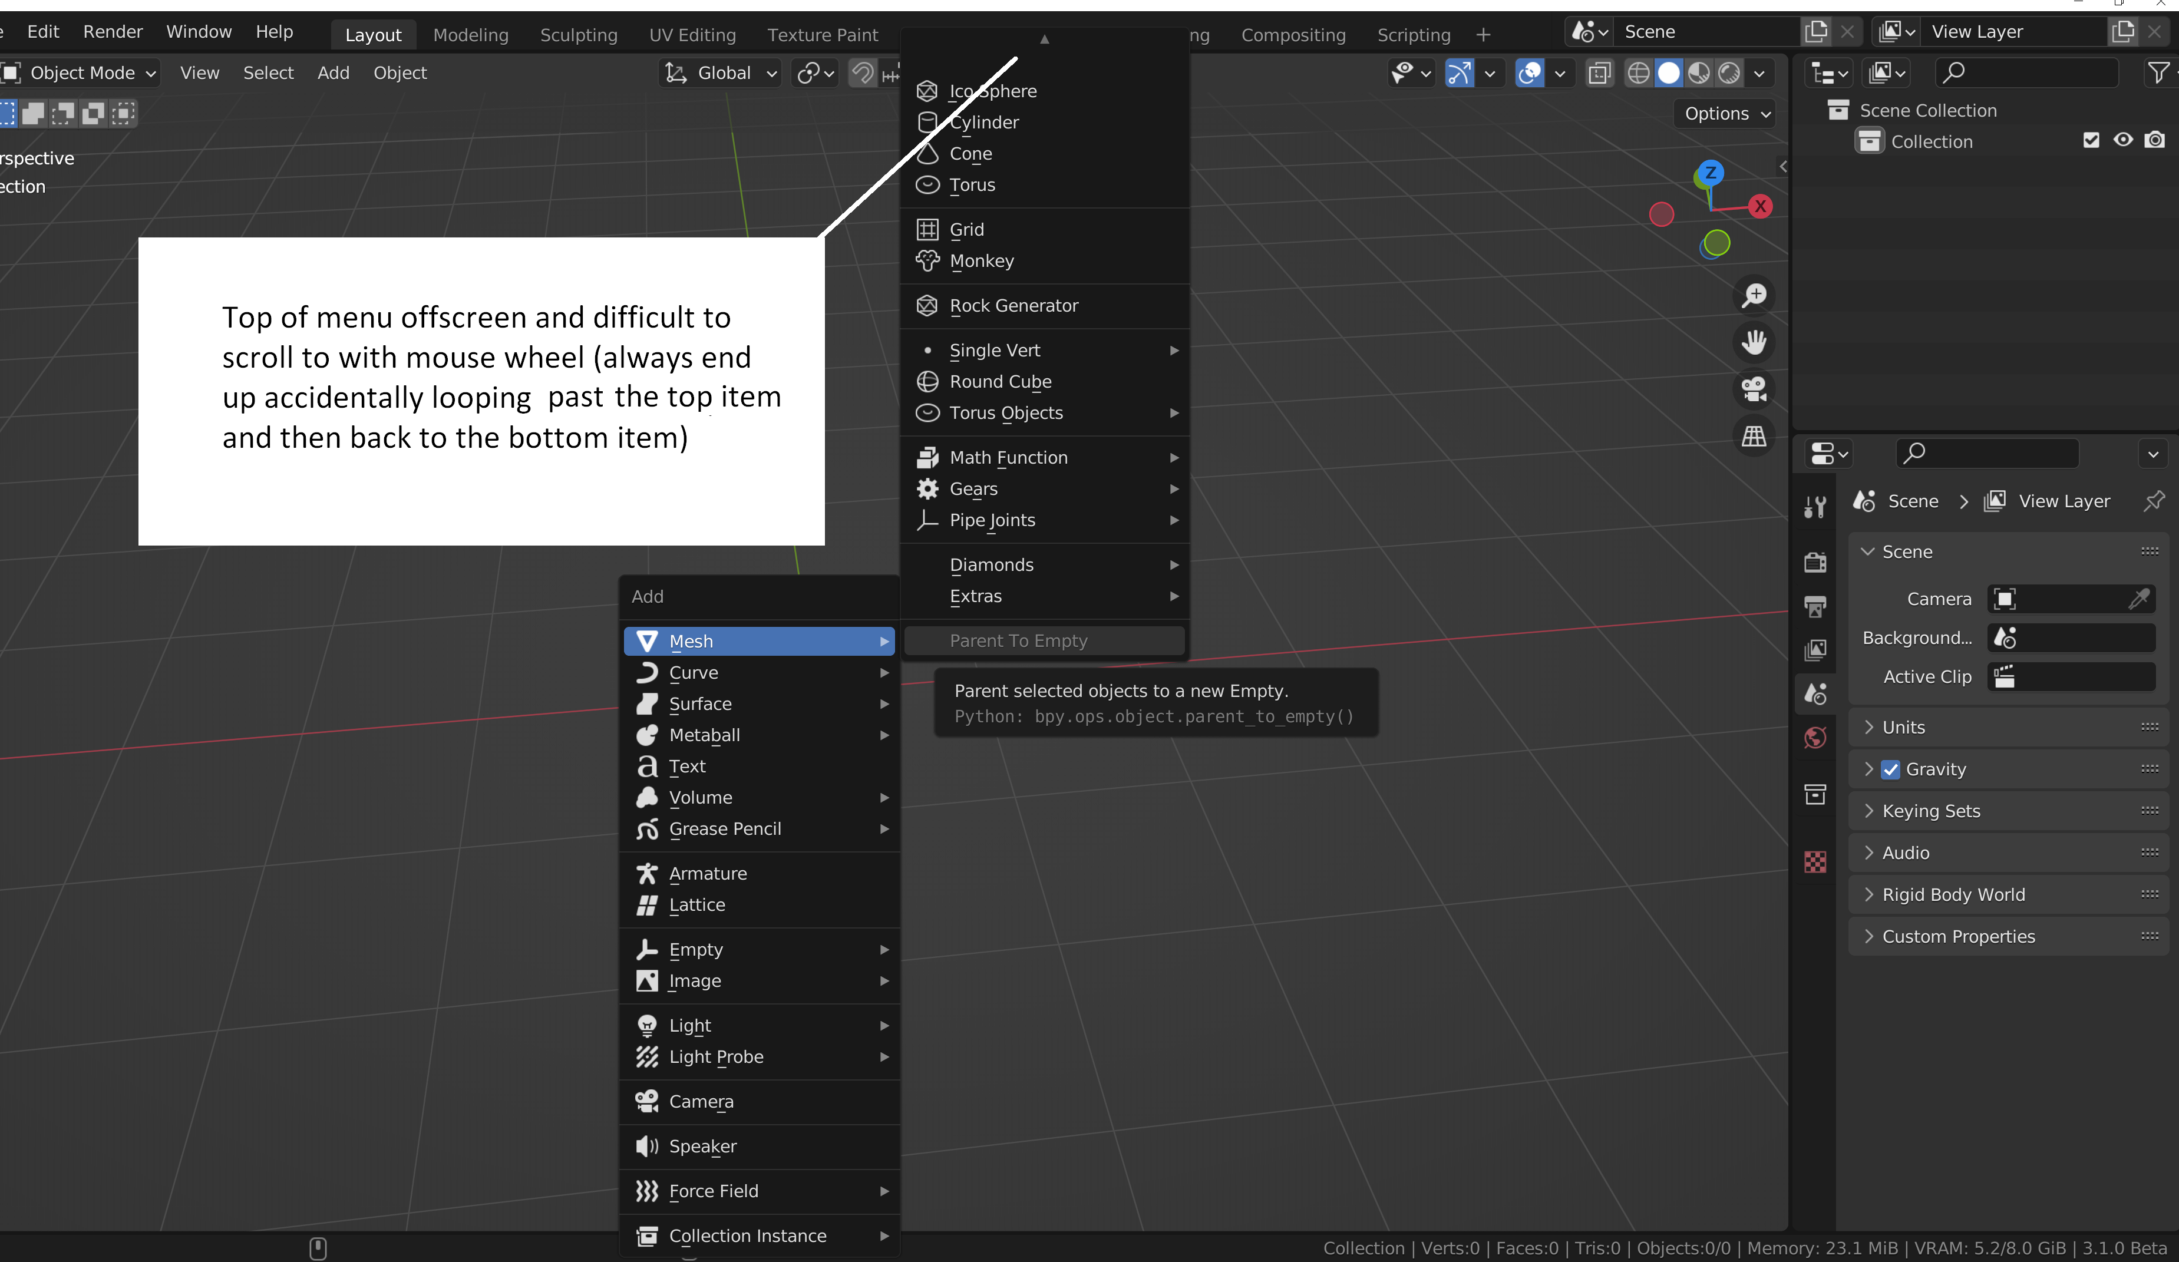Click the pan view hand icon
2179x1262 pixels.
[x=1754, y=342]
